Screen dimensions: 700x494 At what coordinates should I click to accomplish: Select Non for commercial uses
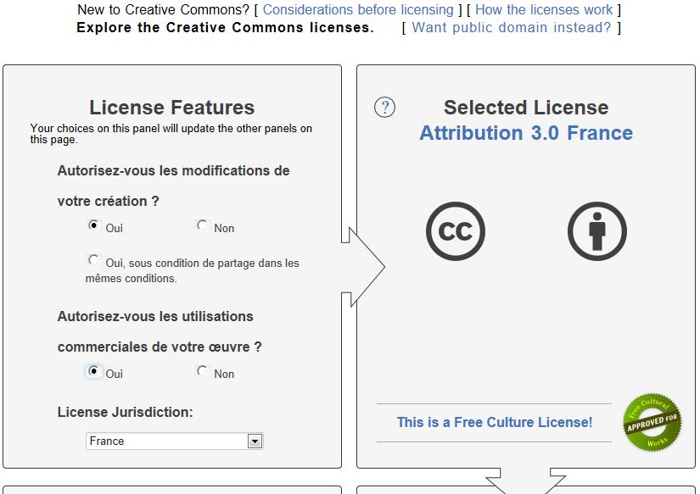202,371
